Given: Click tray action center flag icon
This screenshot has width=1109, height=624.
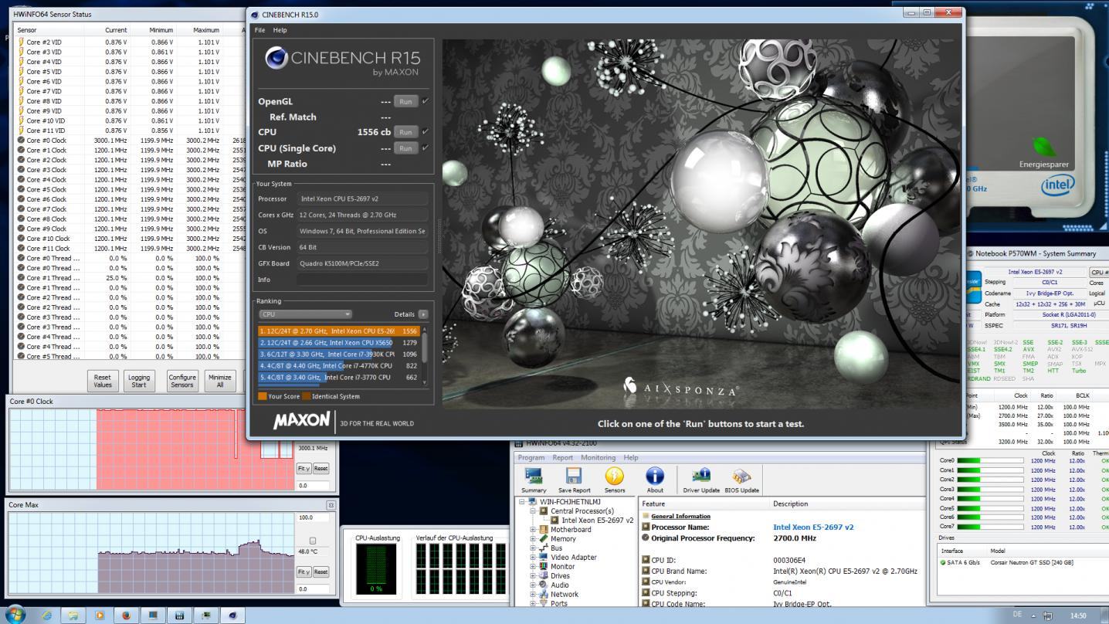Looking at the screenshot, I should (x=1048, y=616).
